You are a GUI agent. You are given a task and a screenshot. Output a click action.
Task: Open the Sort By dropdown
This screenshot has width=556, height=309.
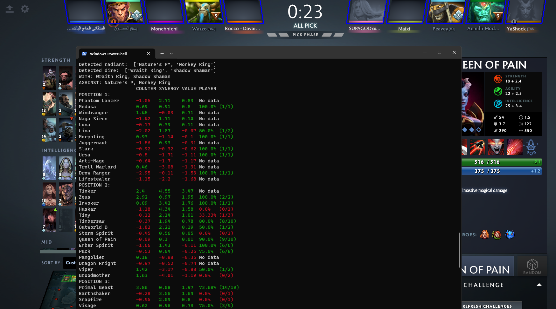coord(70,263)
